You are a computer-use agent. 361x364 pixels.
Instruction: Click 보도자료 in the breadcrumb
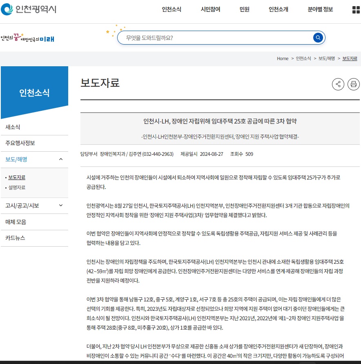pyautogui.click(x=350, y=58)
